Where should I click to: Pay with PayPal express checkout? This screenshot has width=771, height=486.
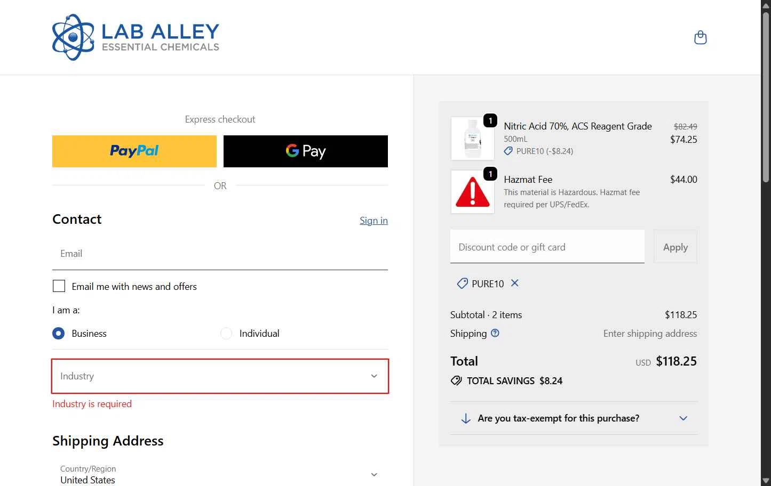click(x=134, y=151)
